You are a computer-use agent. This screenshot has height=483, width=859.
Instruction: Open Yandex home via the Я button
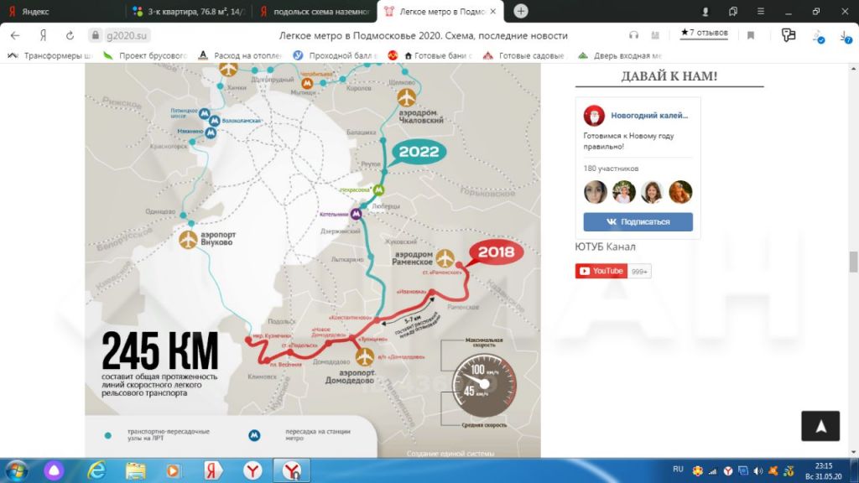43,35
